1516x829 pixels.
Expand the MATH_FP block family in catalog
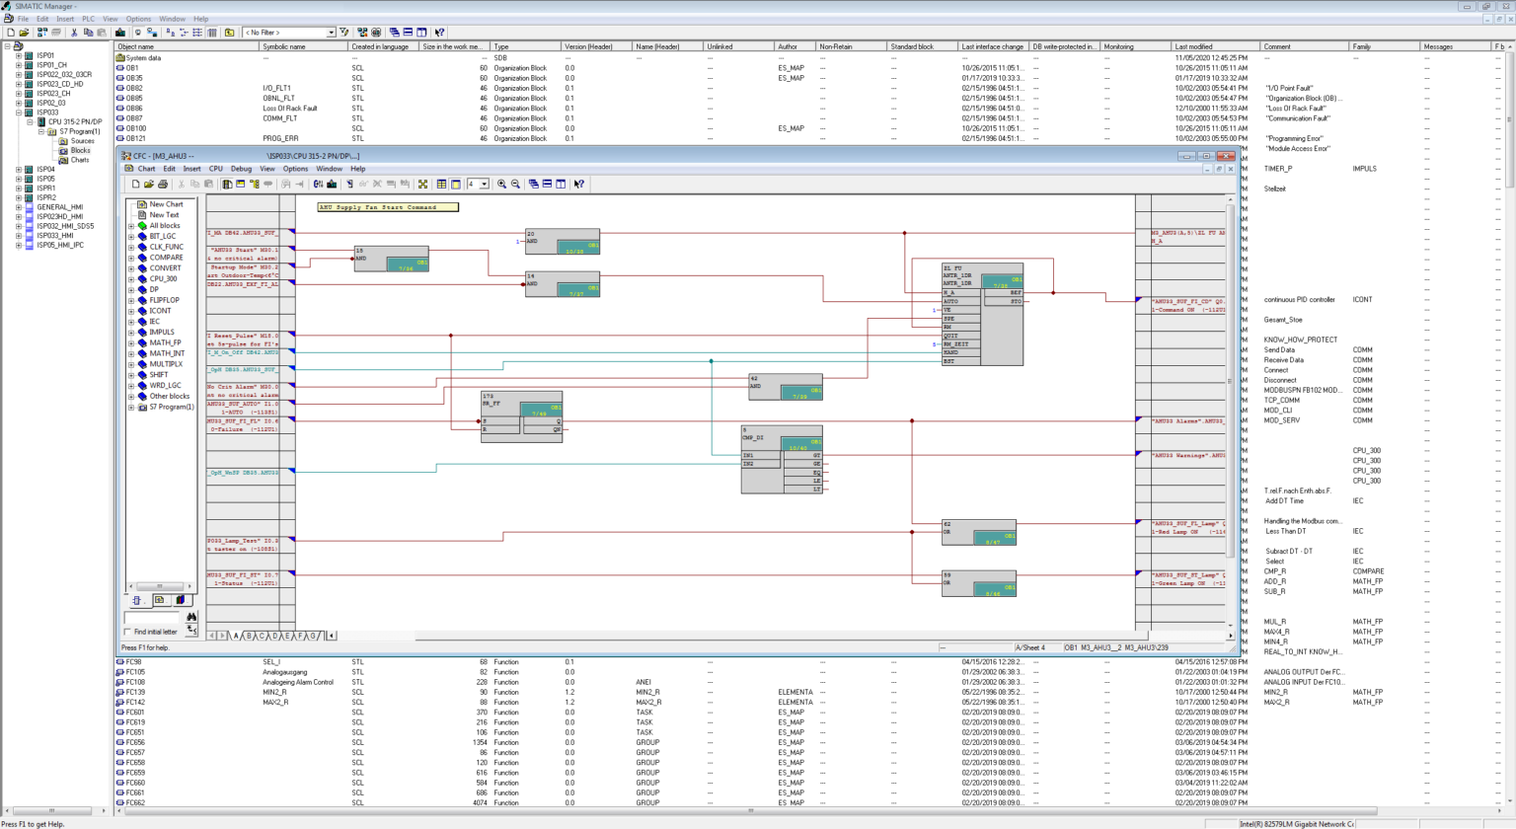click(x=131, y=342)
